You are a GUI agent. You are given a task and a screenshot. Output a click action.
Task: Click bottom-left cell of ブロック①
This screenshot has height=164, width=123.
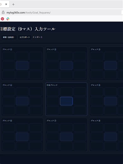pyautogui.click(x=9, y=75)
